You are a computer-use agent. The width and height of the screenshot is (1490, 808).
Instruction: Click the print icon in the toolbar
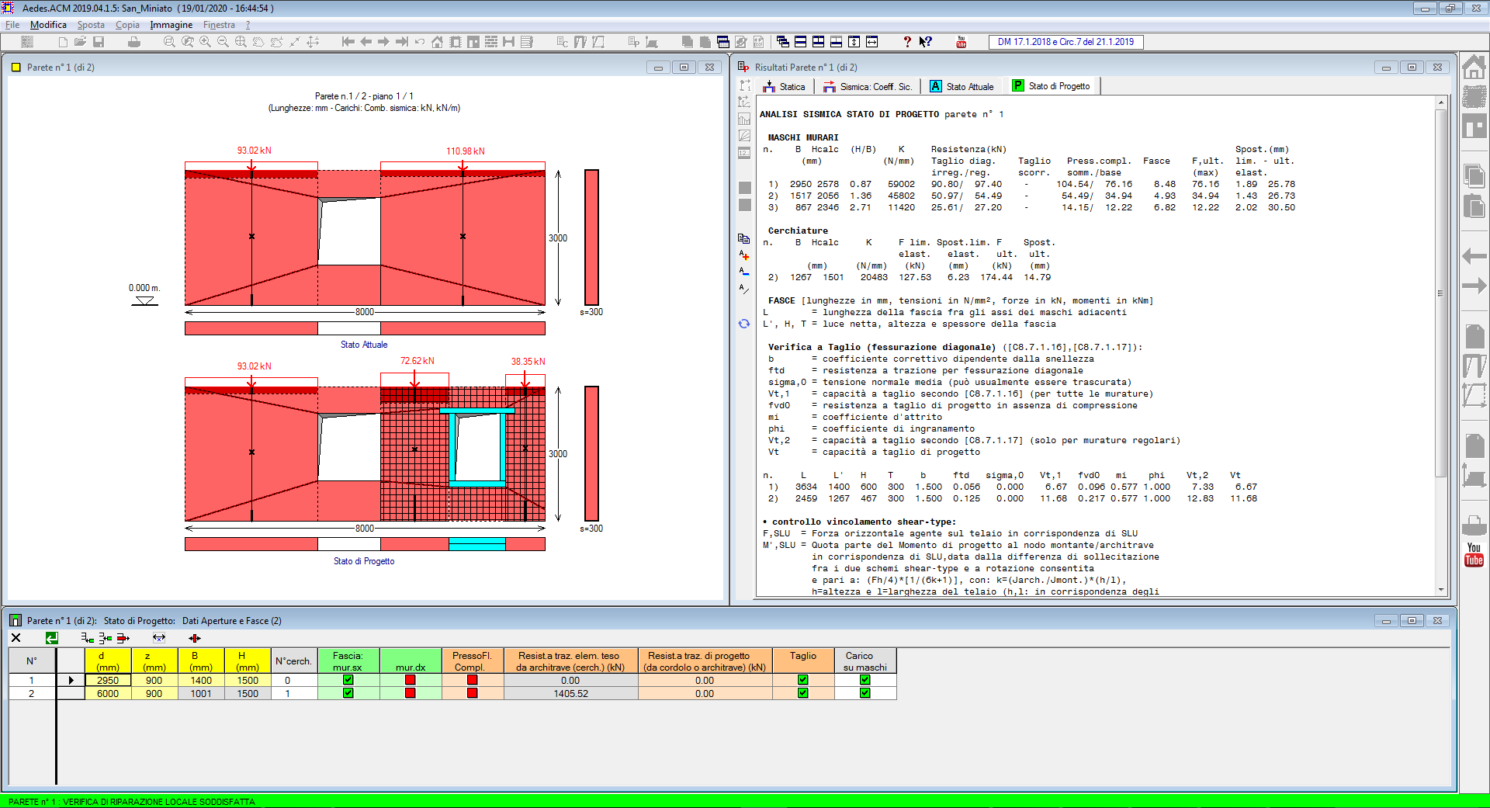coord(134,42)
